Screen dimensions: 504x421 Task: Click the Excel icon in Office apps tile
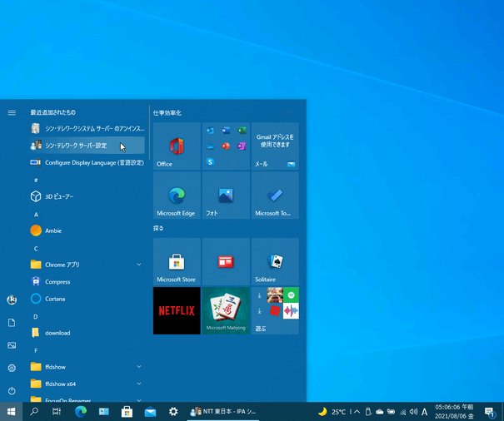coord(242,131)
